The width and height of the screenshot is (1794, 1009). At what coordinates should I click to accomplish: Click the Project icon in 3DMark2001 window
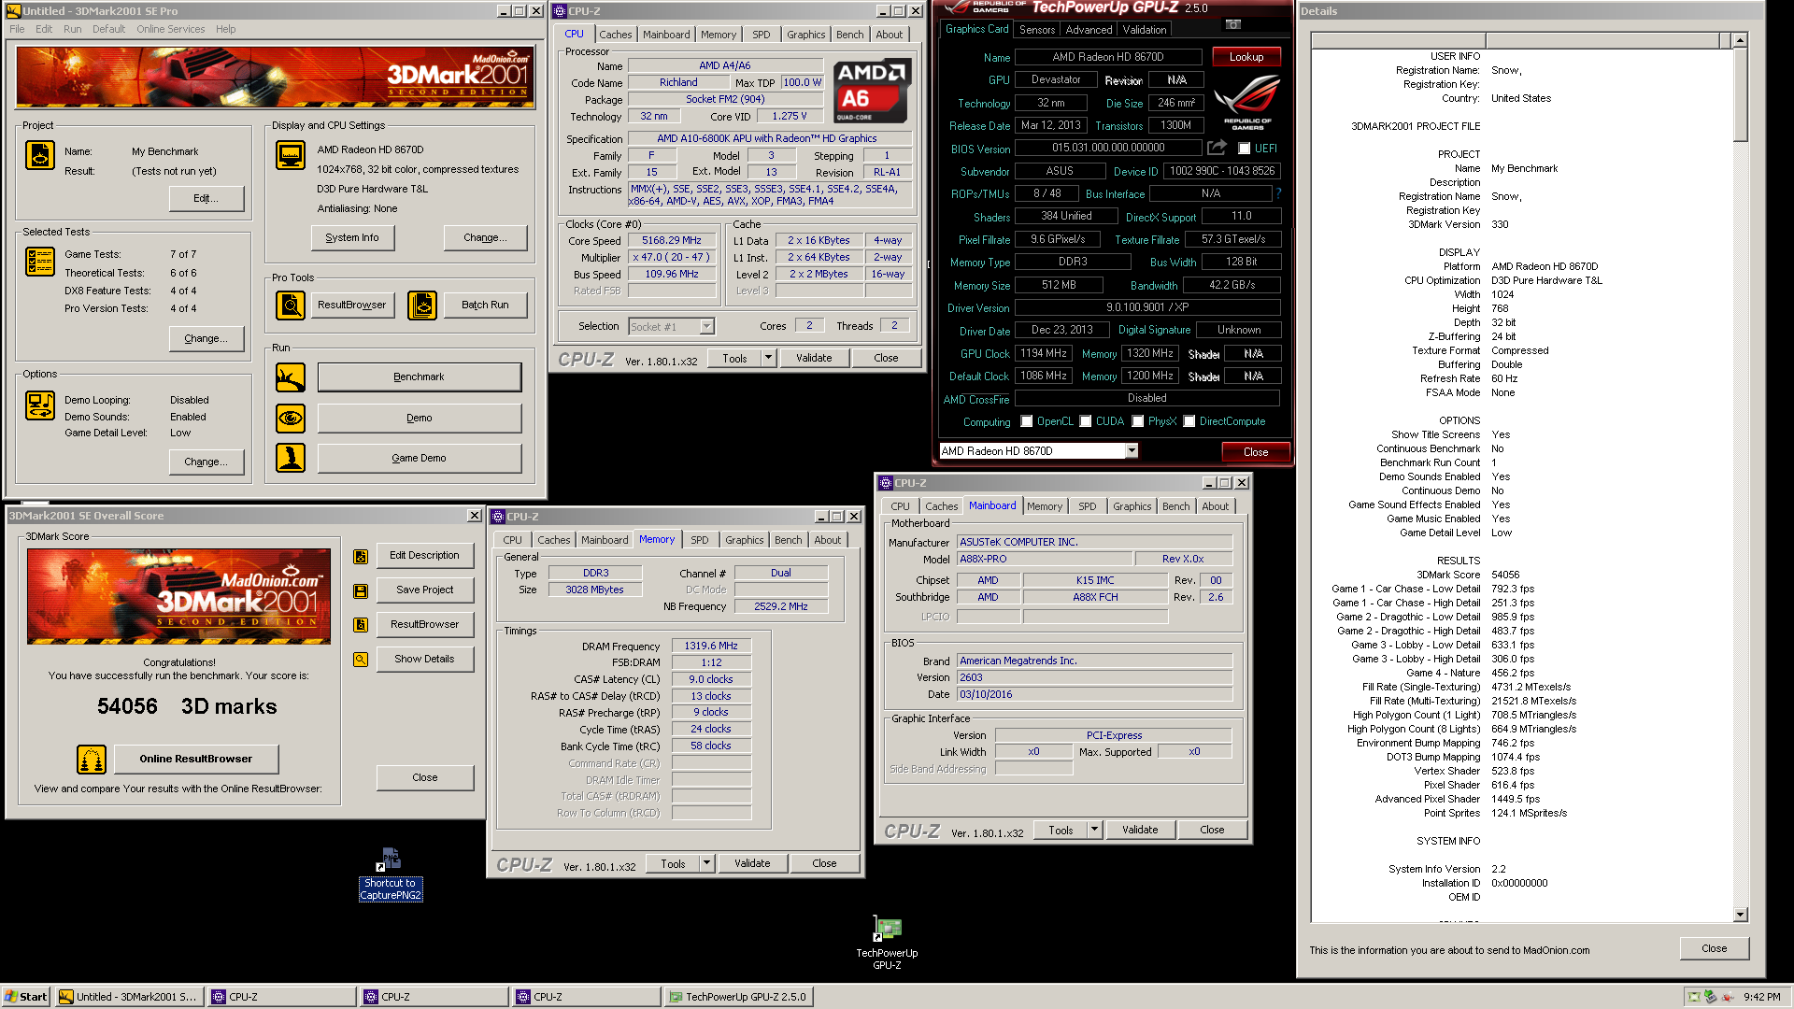[x=40, y=155]
